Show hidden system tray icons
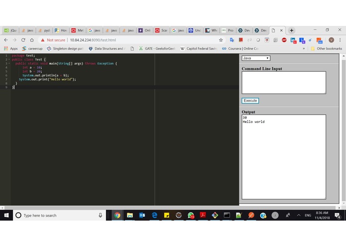346x246 pixels. point(299,215)
